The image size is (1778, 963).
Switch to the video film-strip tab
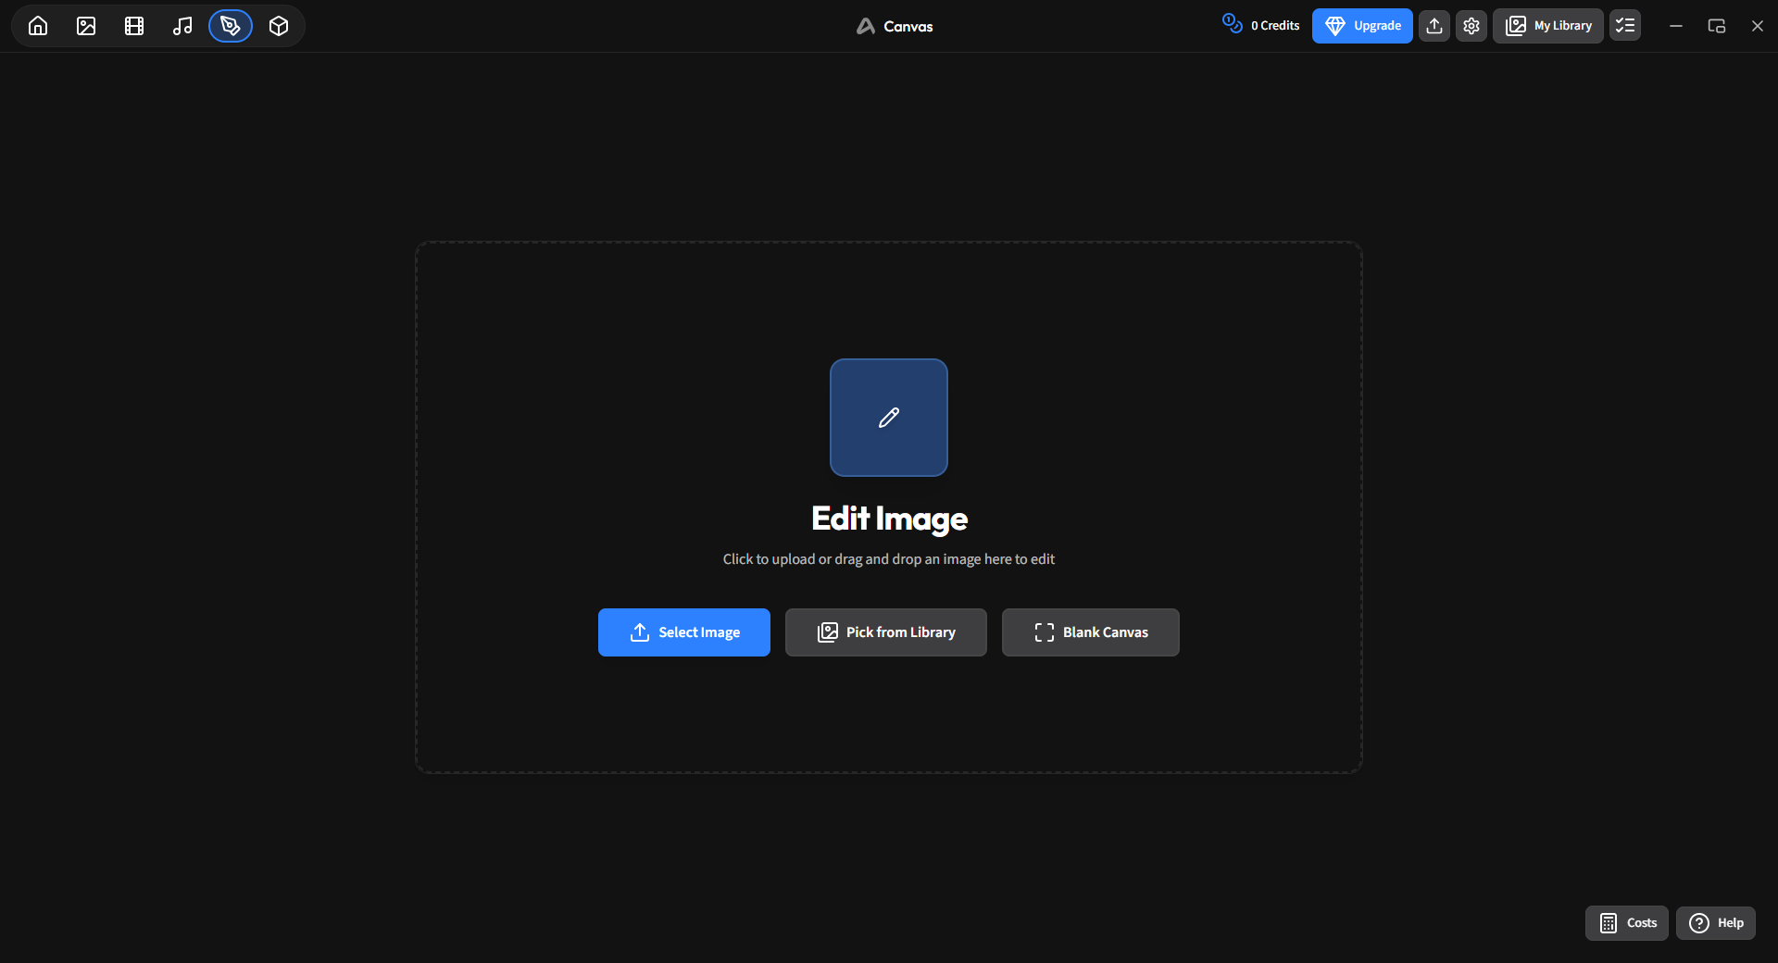click(x=134, y=26)
